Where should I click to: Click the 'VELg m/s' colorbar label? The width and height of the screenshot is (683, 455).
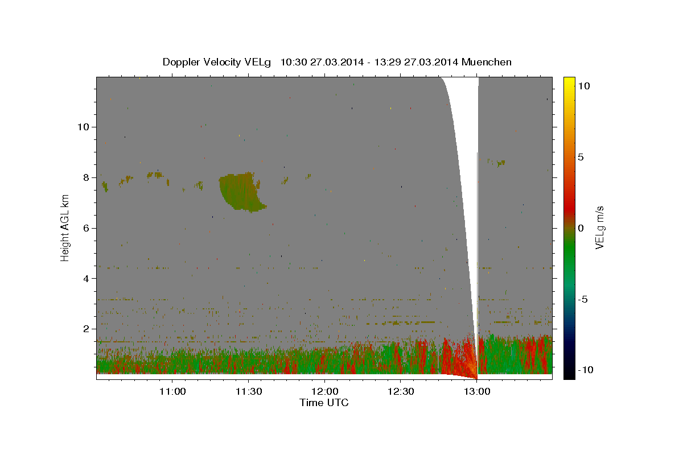[599, 227]
